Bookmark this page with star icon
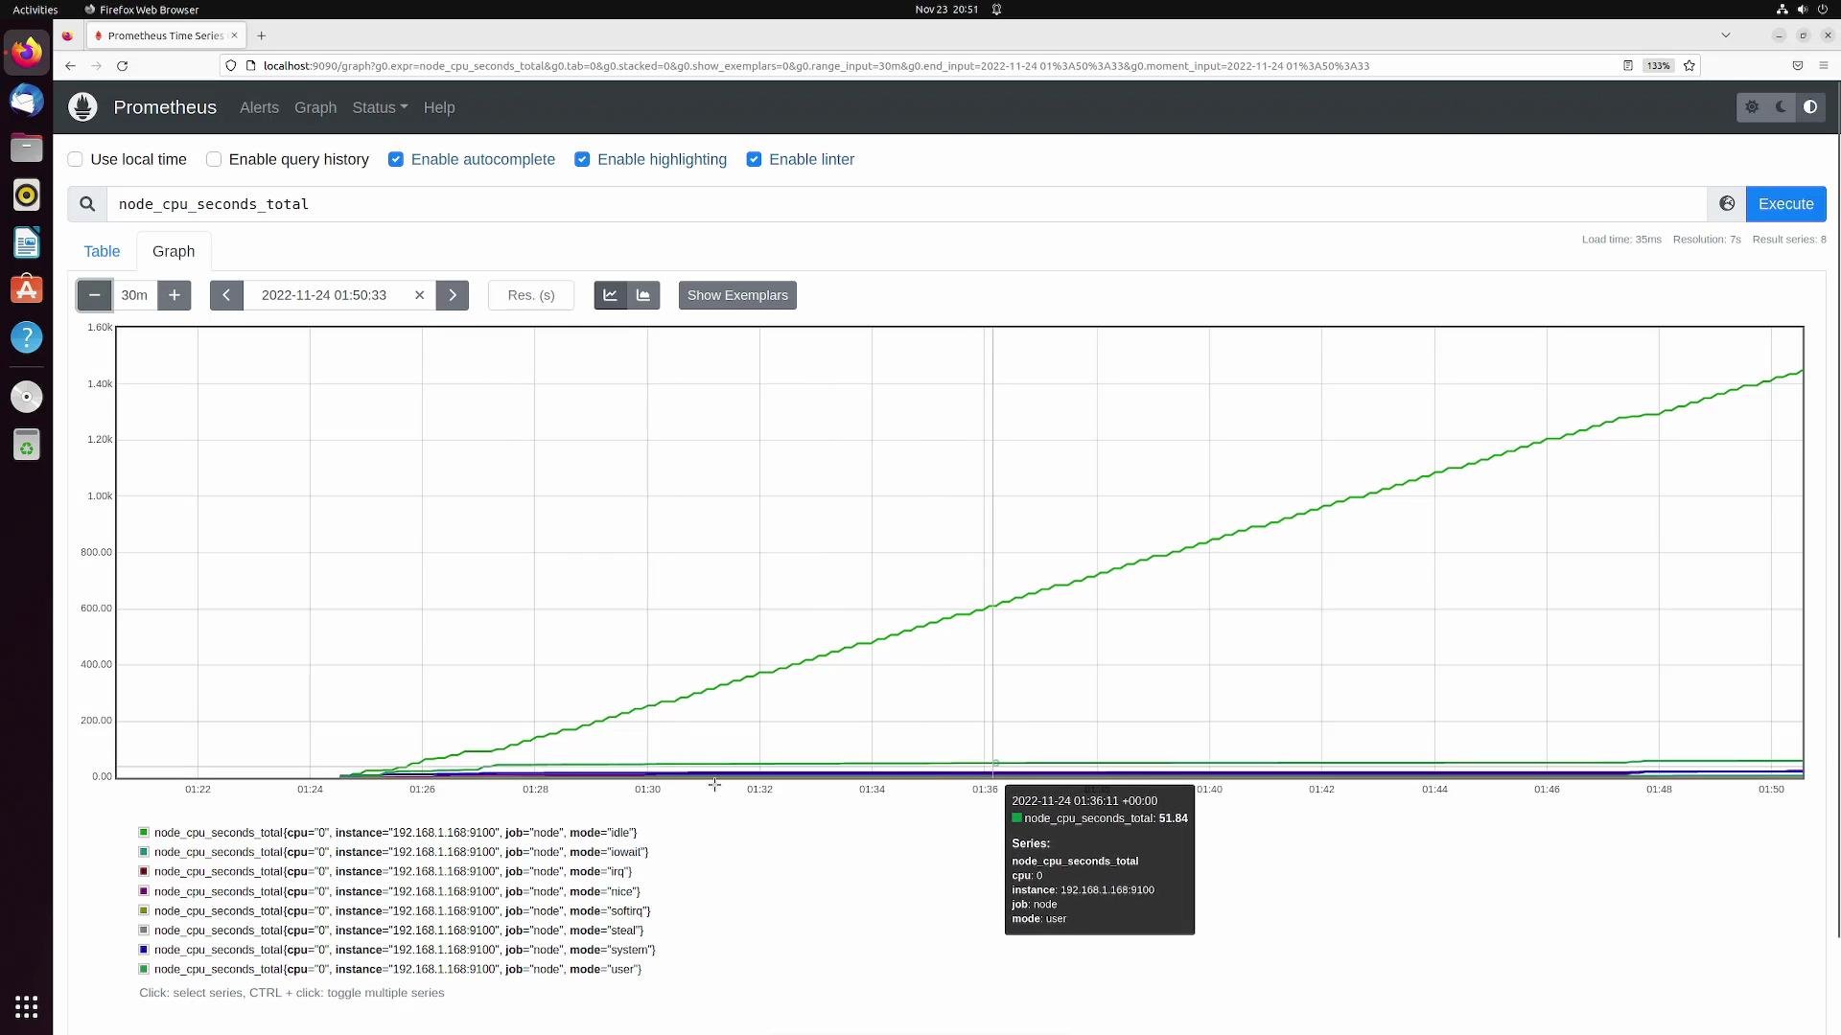The height and width of the screenshot is (1035, 1841). coord(1690,66)
